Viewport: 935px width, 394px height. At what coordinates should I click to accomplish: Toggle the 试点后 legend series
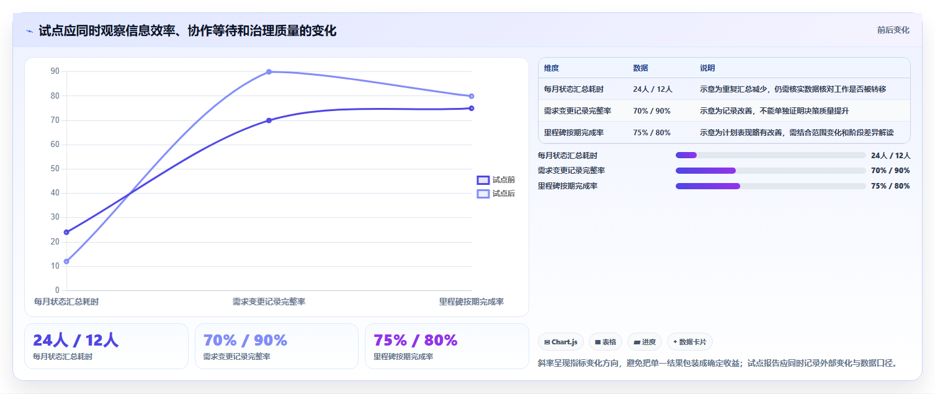496,194
